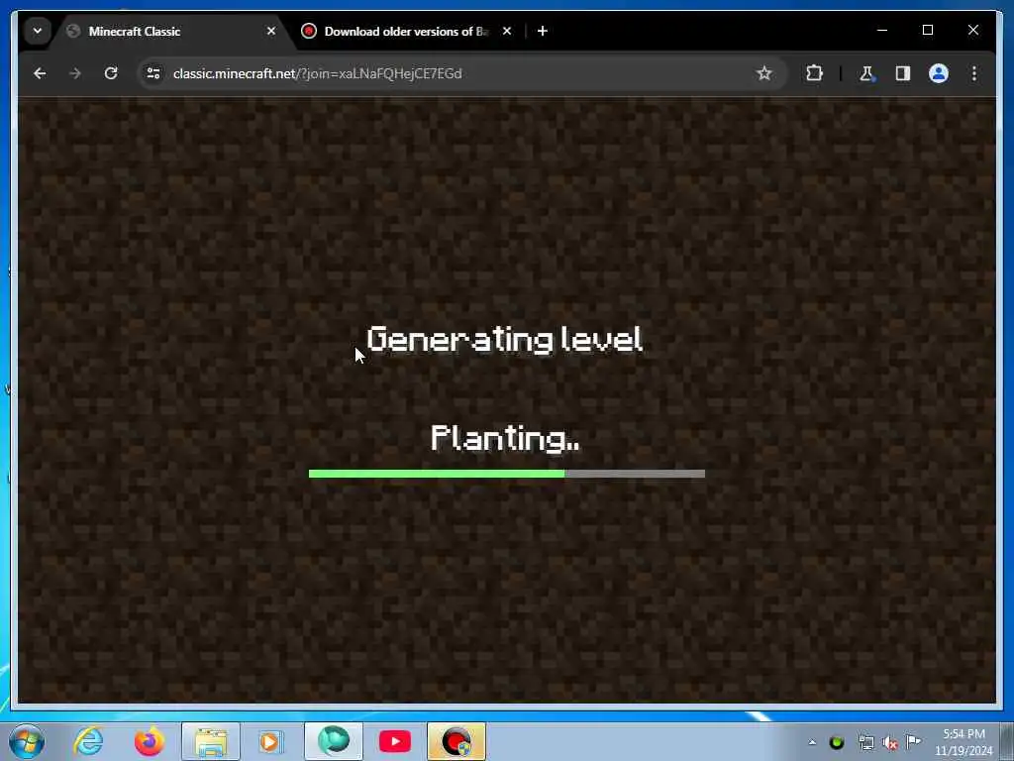This screenshot has width=1014, height=761.
Task: Click the Show desktop button
Action: [1008, 741]
